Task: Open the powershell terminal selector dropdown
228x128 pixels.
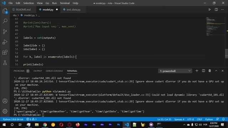Action: tap(175, 71)
